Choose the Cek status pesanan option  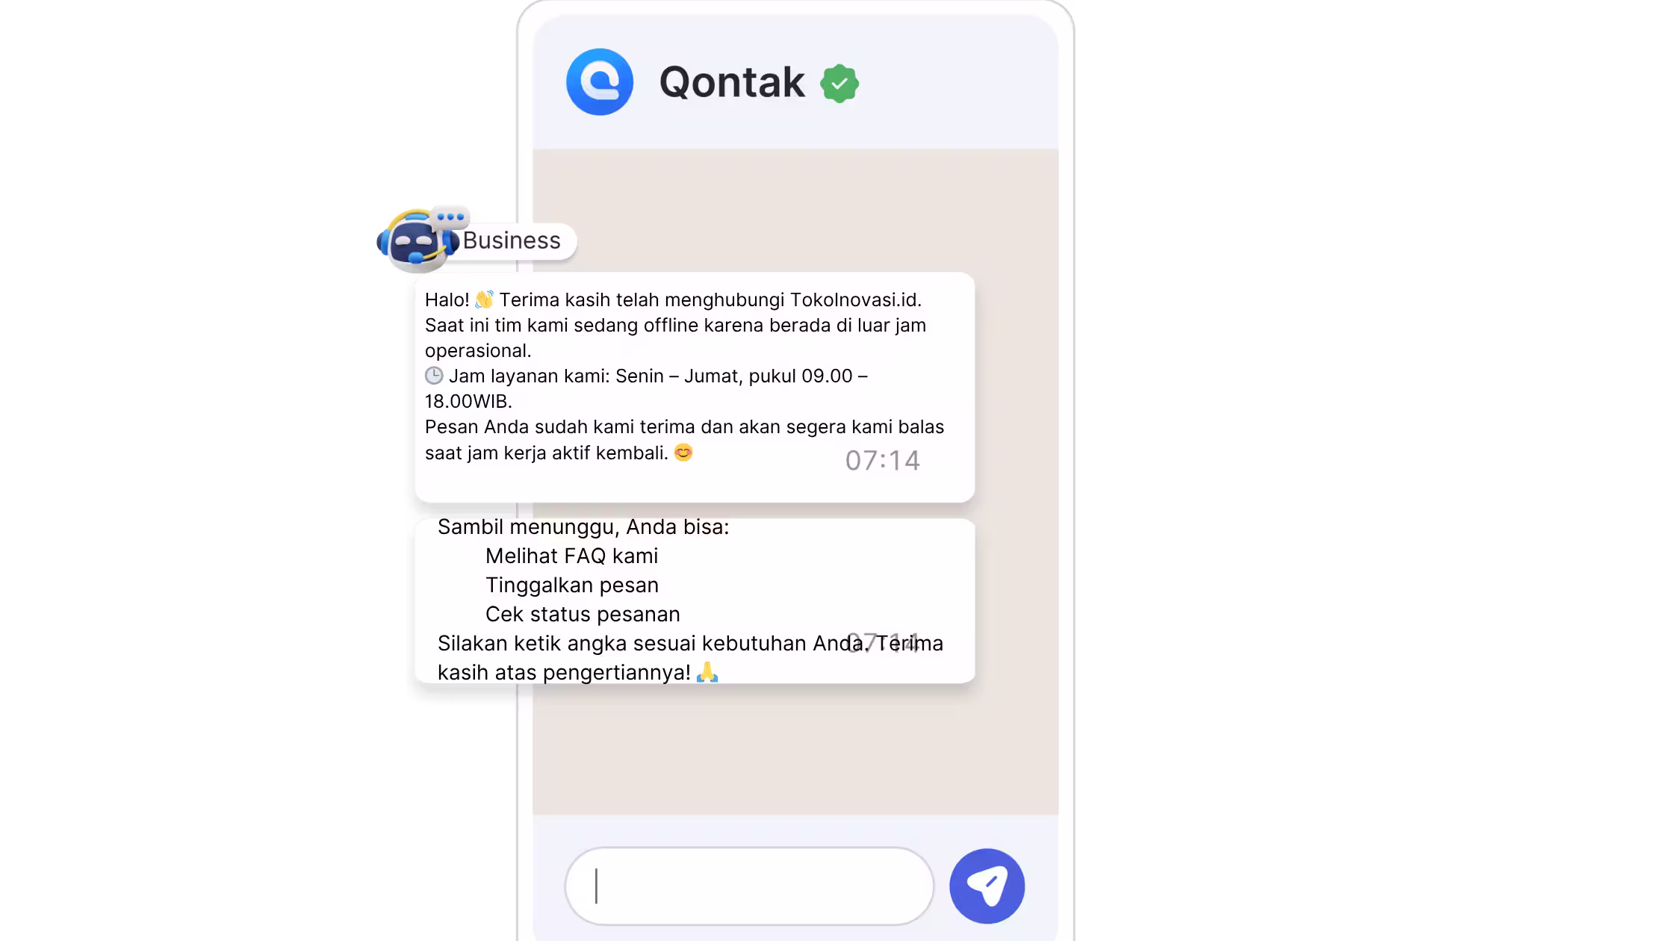click(583, 614)
